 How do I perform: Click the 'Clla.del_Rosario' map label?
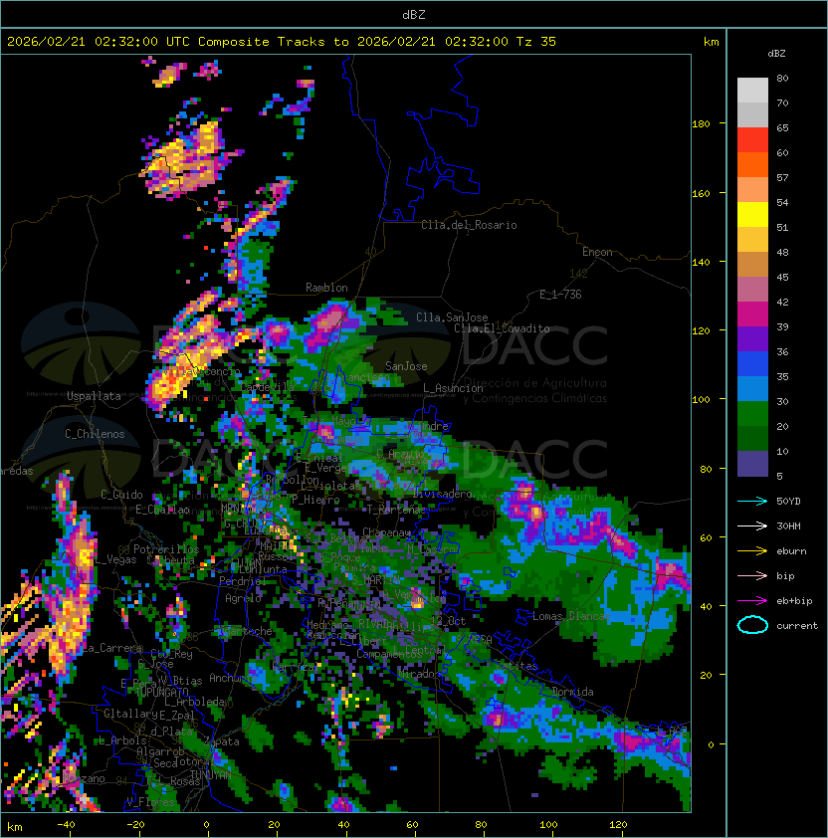(x=469, y=225)
